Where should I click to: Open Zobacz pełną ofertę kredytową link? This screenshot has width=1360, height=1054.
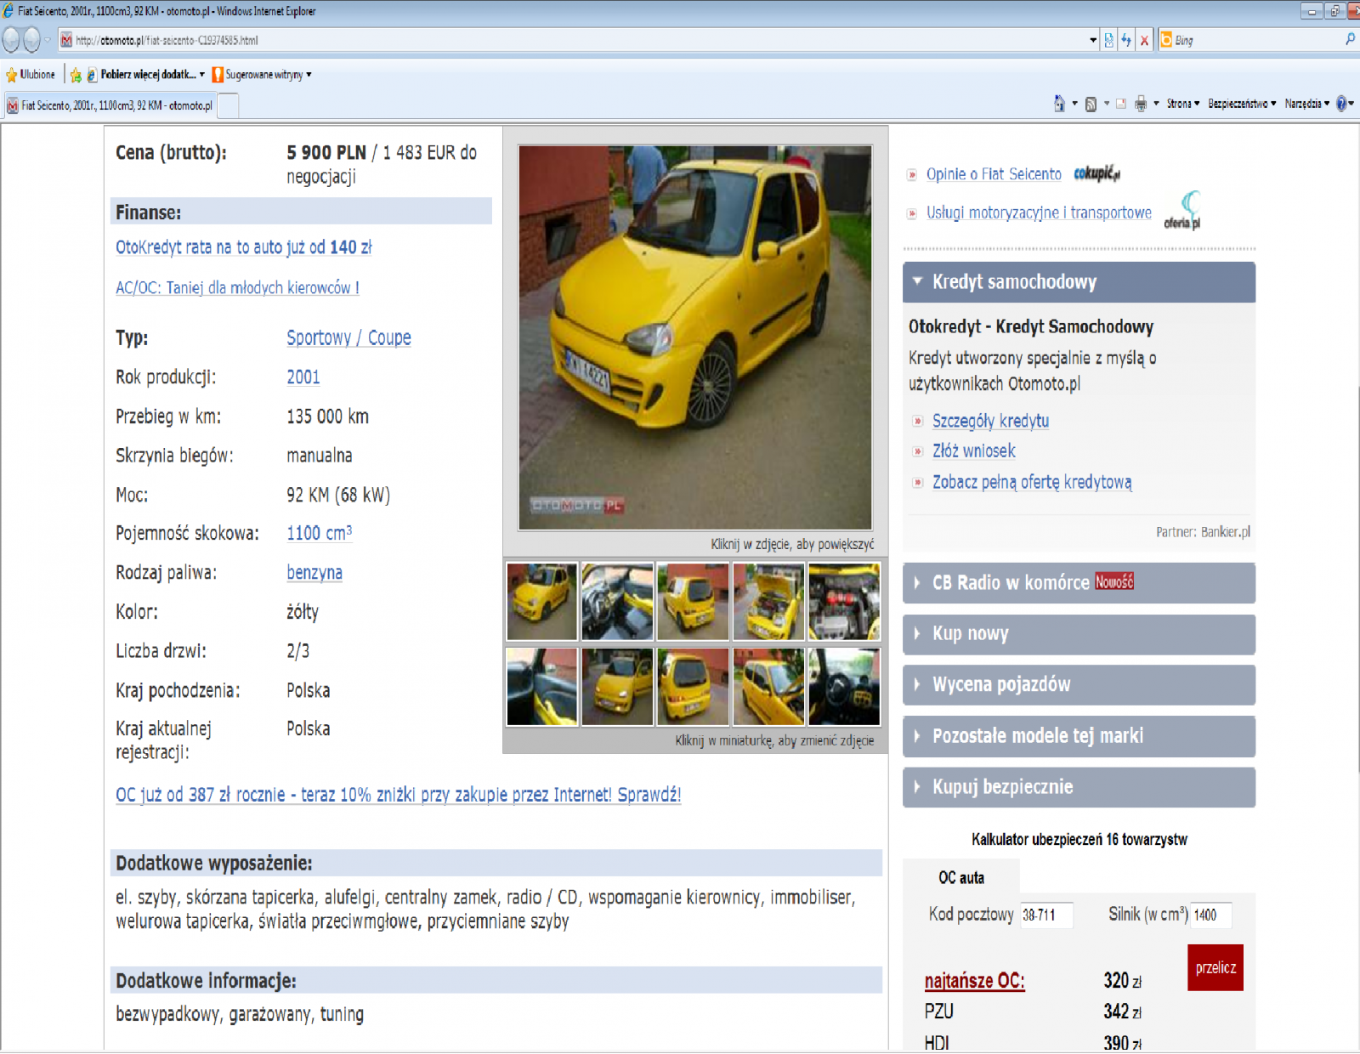pyautogui.click(x=1032, y=482)
